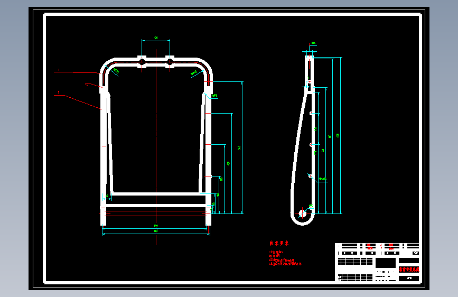
Task: Select the red part-name cell in title block
Action: pos(409,269)
